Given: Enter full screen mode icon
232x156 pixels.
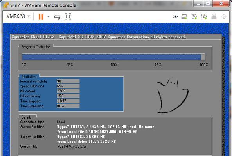Looking at the screenshot, I should pyautogui.click(x=68, y=16).
